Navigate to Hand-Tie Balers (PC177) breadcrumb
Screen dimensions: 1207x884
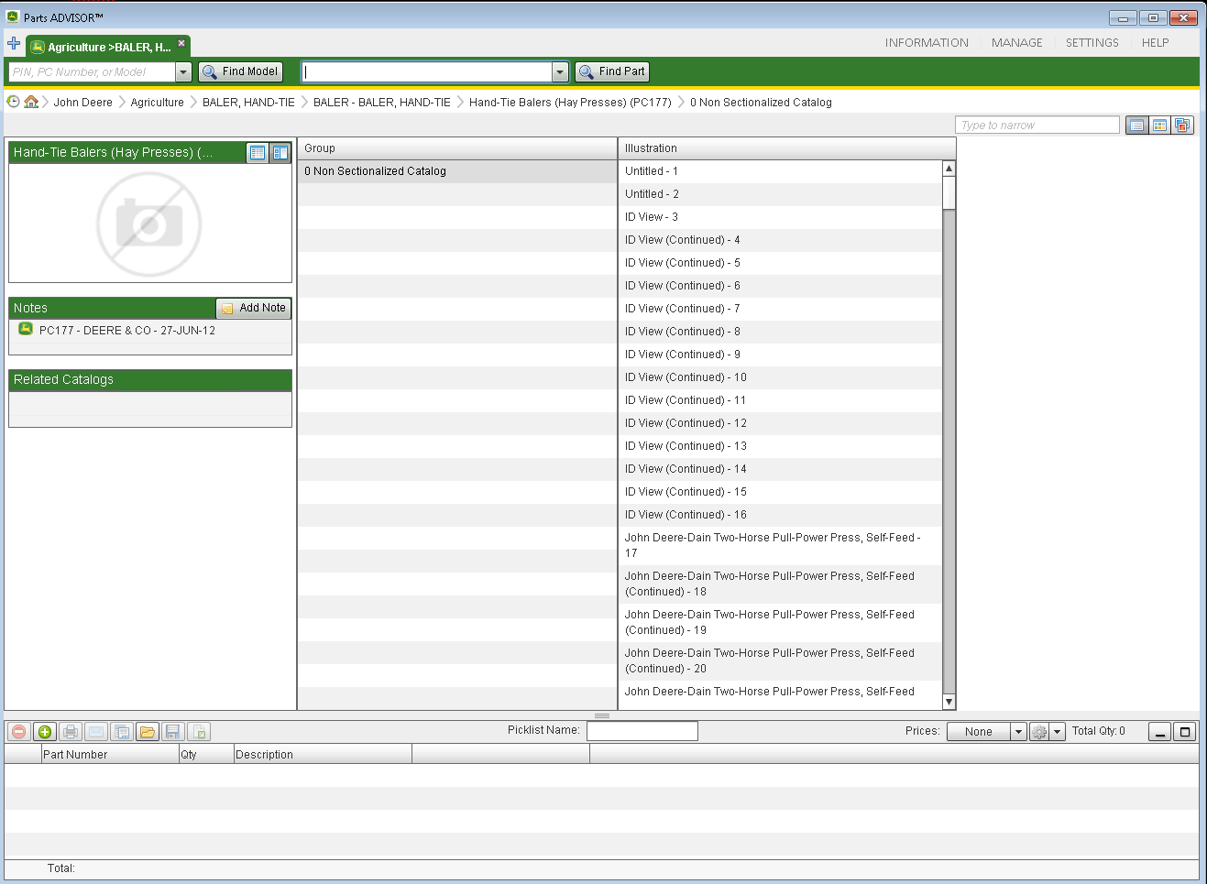tap(570, 103)
